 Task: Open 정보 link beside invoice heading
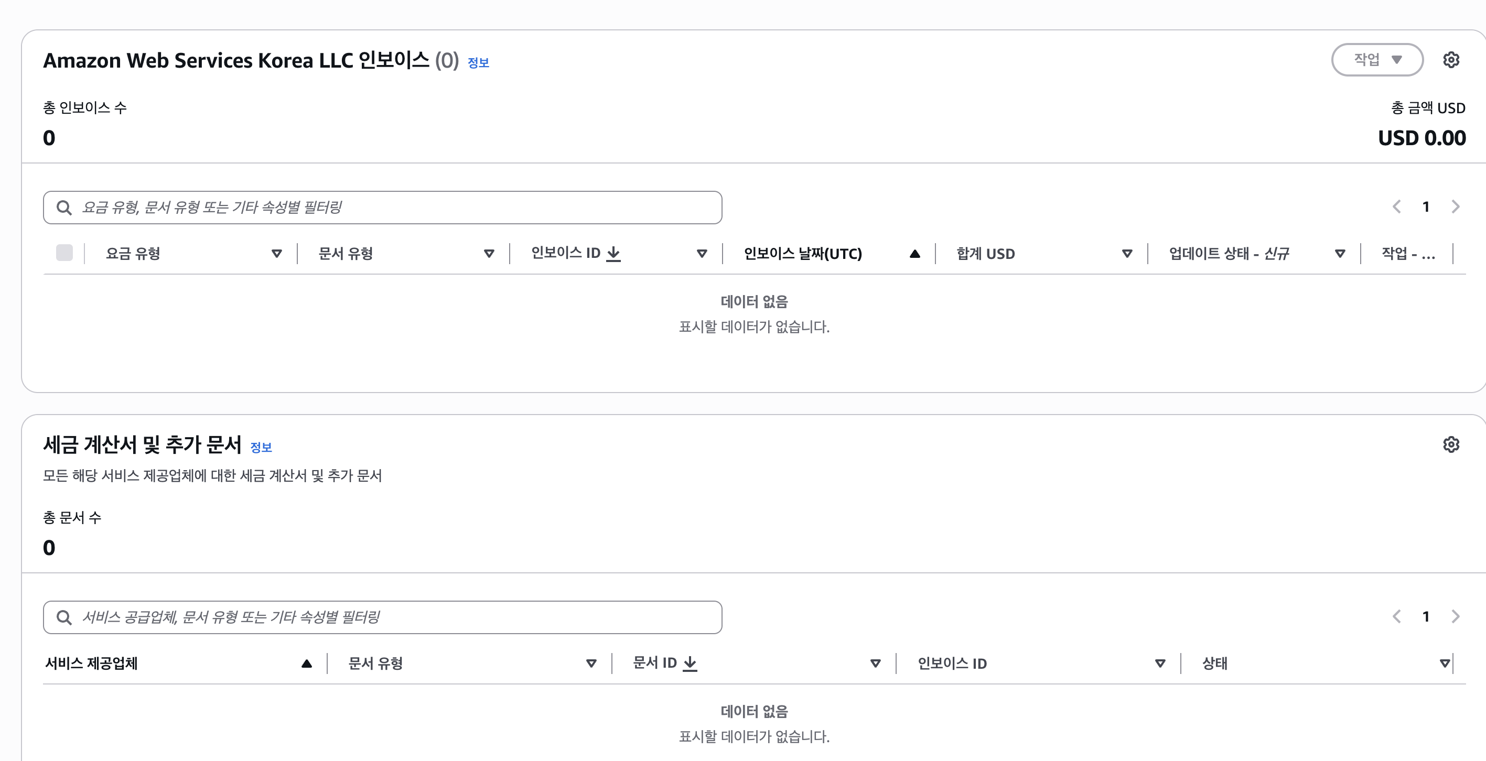[478, 63]
